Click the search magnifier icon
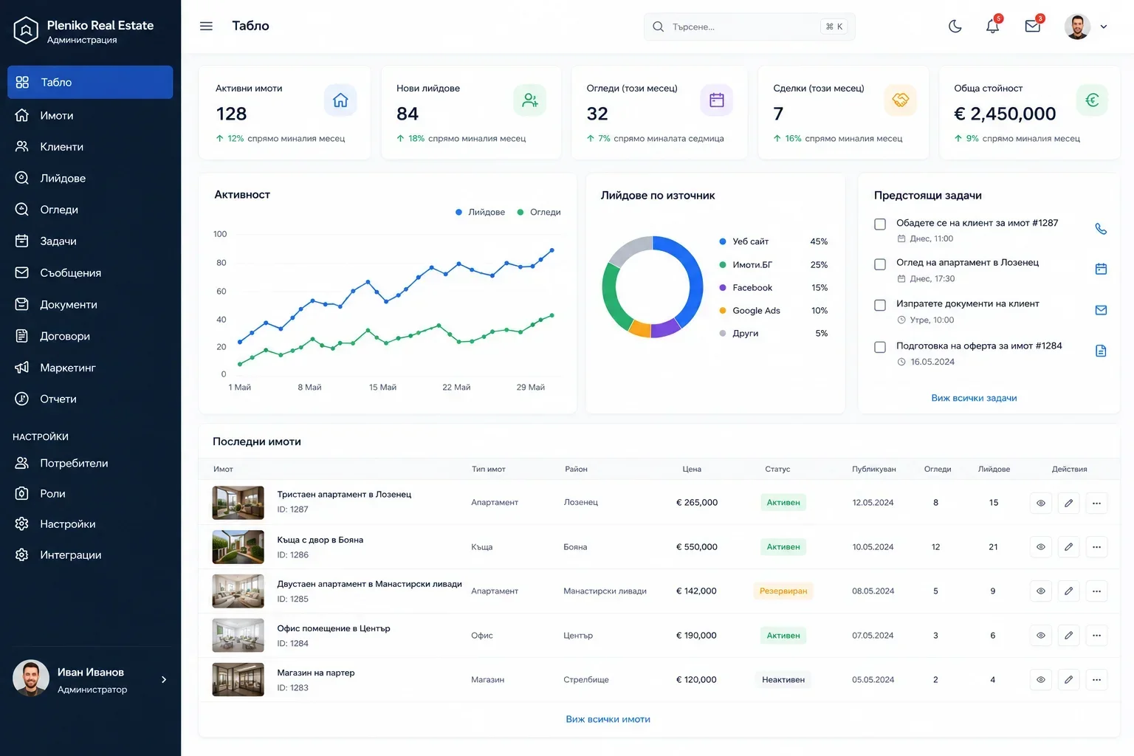The image size is (1134, 756). click(658, 27)
